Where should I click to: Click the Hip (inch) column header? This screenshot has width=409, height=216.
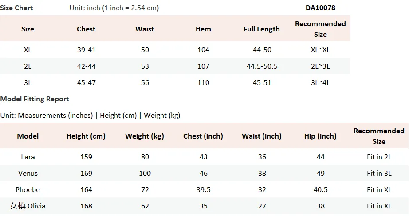(x=320, y=136)
